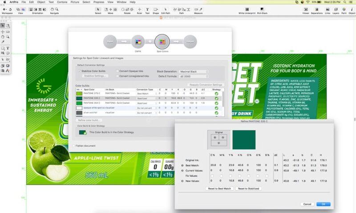Image resolution: width=356 pixels, height=213 pixels.
Task: Click the Spot Colors step icon
Action: 162,42
